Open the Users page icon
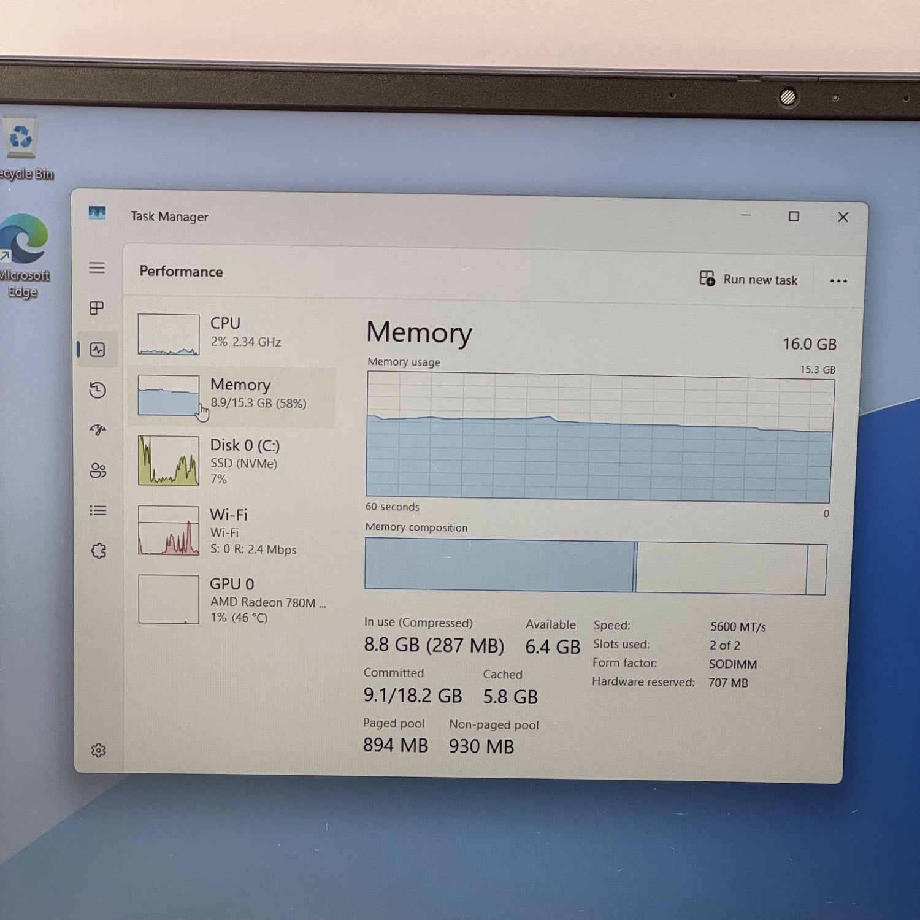 click(x=98, y=470)
